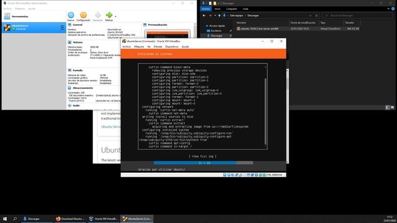Click the Nueva machine icon in VirtualBox Manager
The width and height of the screenshot is (397, 223).
click(x=71, y=15)
